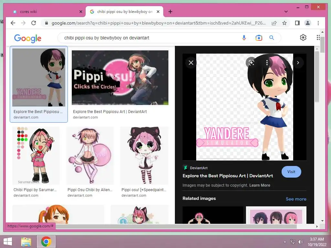This screenshot has width=331, height=248.
Task: Click the forward navigation arrow
Action: pos(23,23)
